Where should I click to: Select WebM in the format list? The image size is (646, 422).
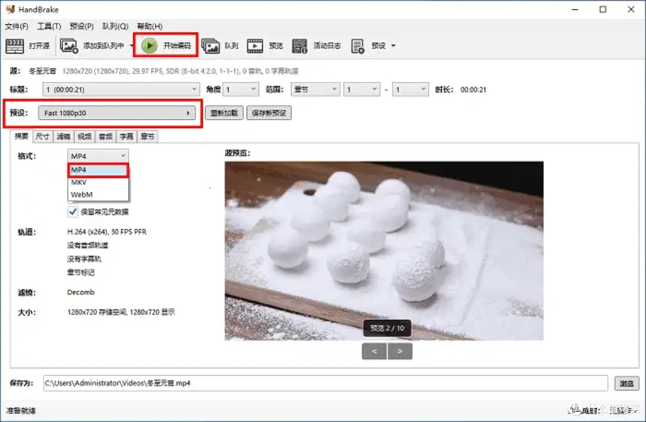98,195
